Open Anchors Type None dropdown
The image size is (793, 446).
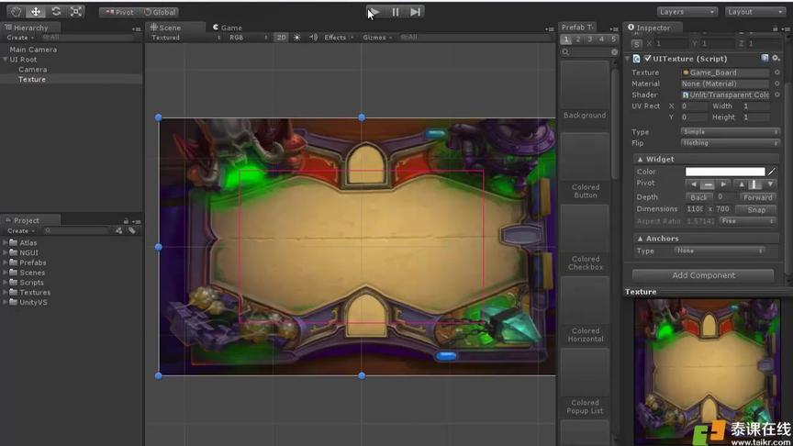pos(719,251)
